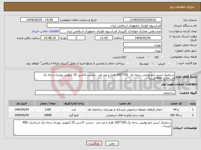Click the date cell in row 2
This screenshot has width=201, height=150.
(21, 115)
